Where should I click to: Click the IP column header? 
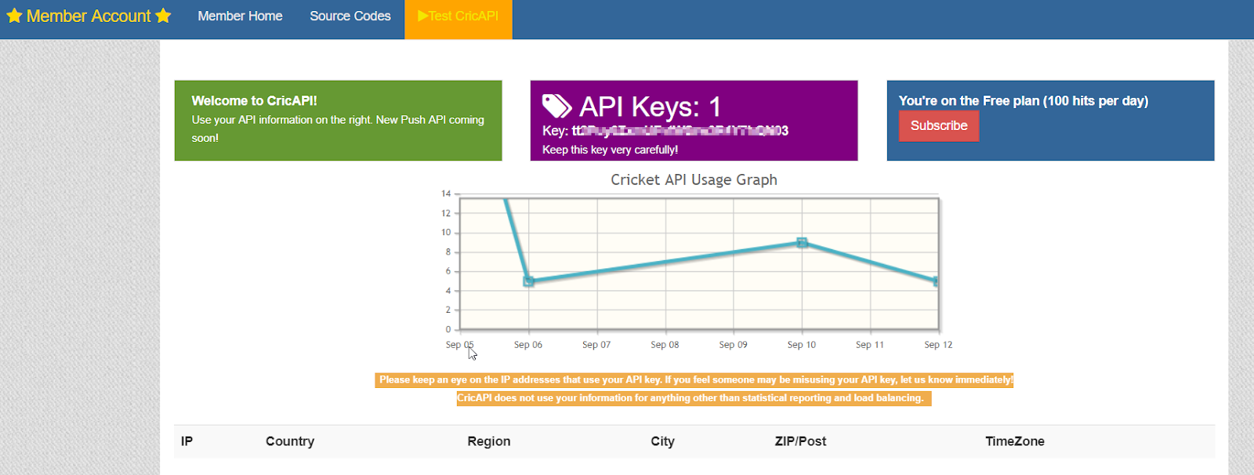[x=187, y=441]
